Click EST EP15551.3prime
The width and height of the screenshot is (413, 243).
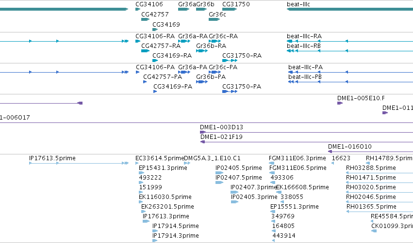(295, 207)
